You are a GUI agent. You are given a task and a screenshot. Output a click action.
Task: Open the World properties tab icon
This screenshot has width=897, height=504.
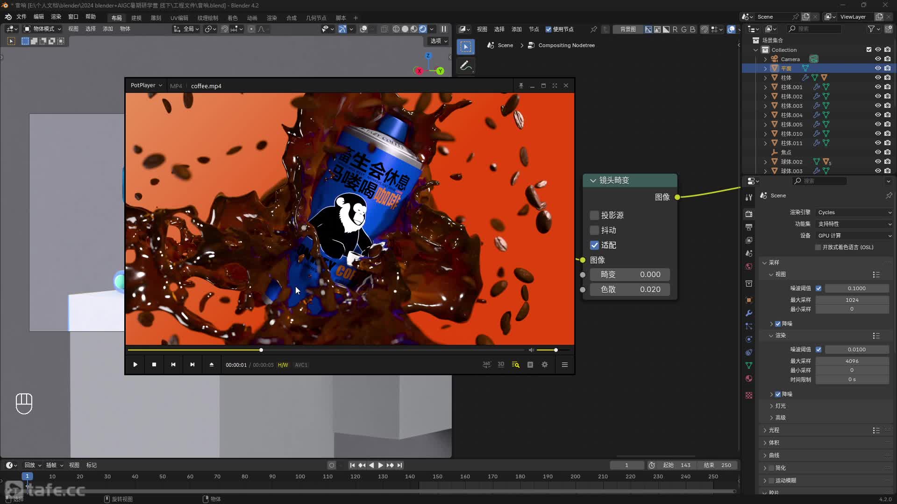click(x=749, y=266)
